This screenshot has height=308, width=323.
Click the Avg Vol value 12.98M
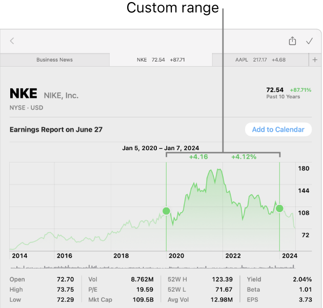coord(221,300)
